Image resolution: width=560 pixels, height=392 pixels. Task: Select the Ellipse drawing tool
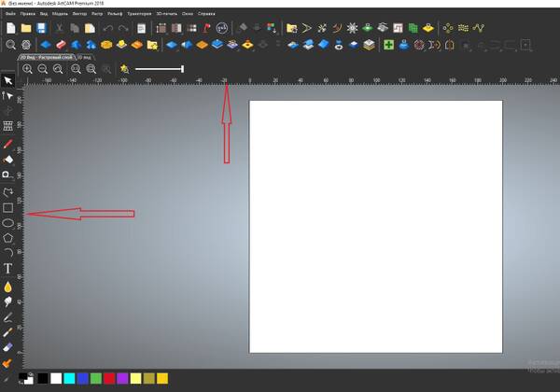click(x=7, y=223)
